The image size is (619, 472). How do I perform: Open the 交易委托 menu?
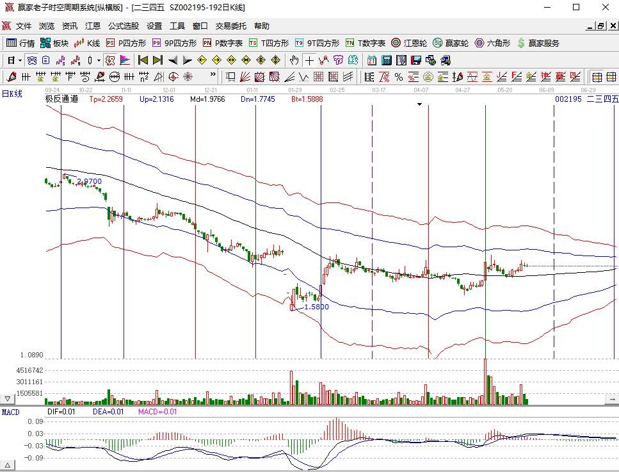[231, 26]
